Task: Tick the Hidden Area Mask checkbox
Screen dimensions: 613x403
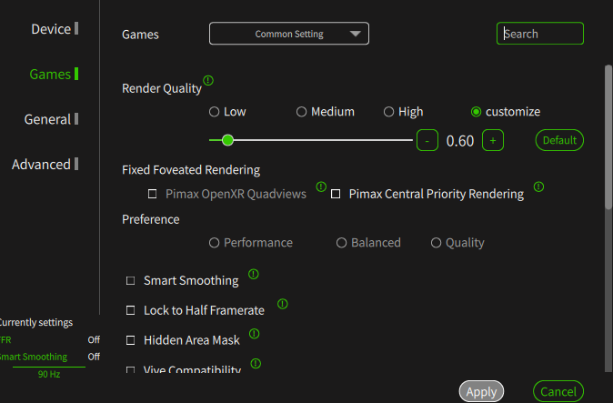Action: click(131, 340)
